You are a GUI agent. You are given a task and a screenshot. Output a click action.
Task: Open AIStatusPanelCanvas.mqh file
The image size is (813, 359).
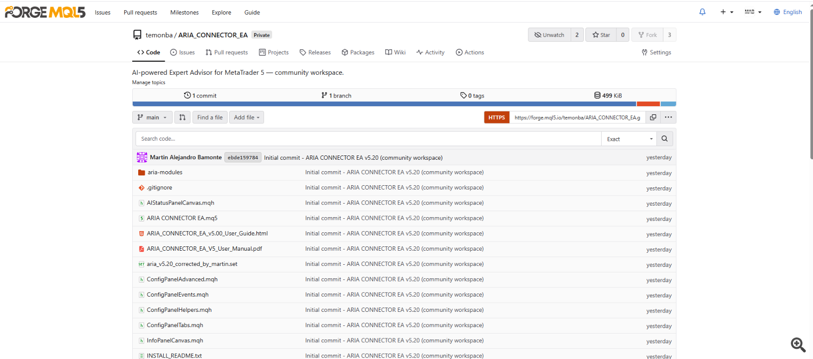click(180, 203)
